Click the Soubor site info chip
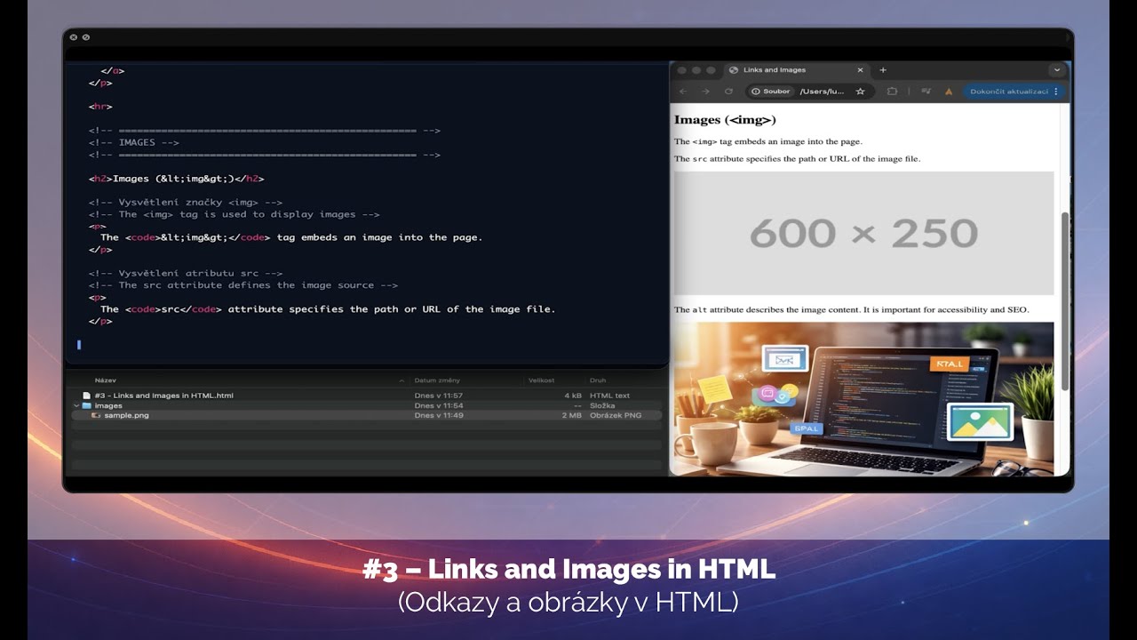 (770, 92)
